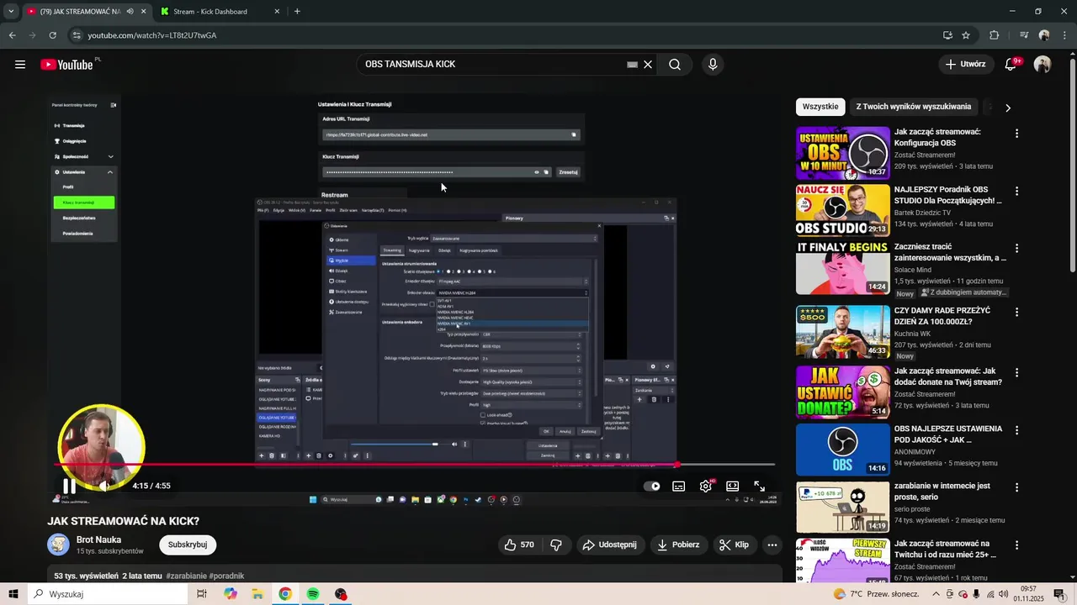Open the Chrome three-dot menu
Image resolution: width=1077 pixels, height=605 pixels.
[1064, 35]
